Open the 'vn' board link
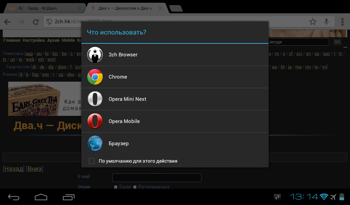This screenshot has width=350, height=205. point(324,67)
